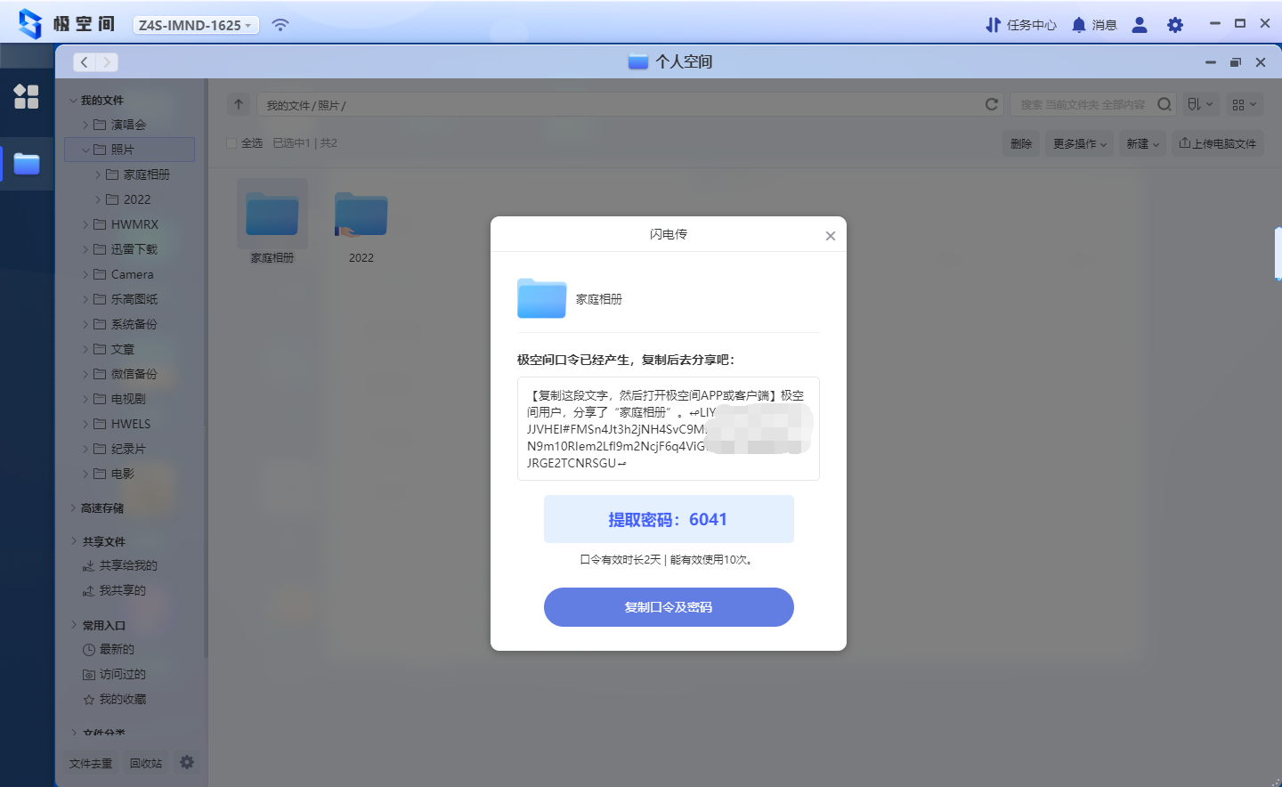Open 系统备份 folder in tree
This screenshot has height=787, width=1282.
point(134,324)
